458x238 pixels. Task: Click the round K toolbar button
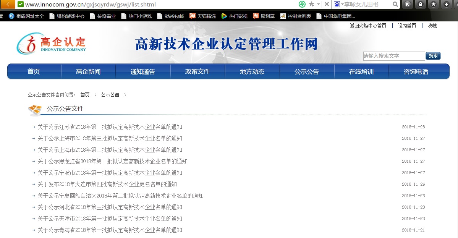tap(408, 4)
